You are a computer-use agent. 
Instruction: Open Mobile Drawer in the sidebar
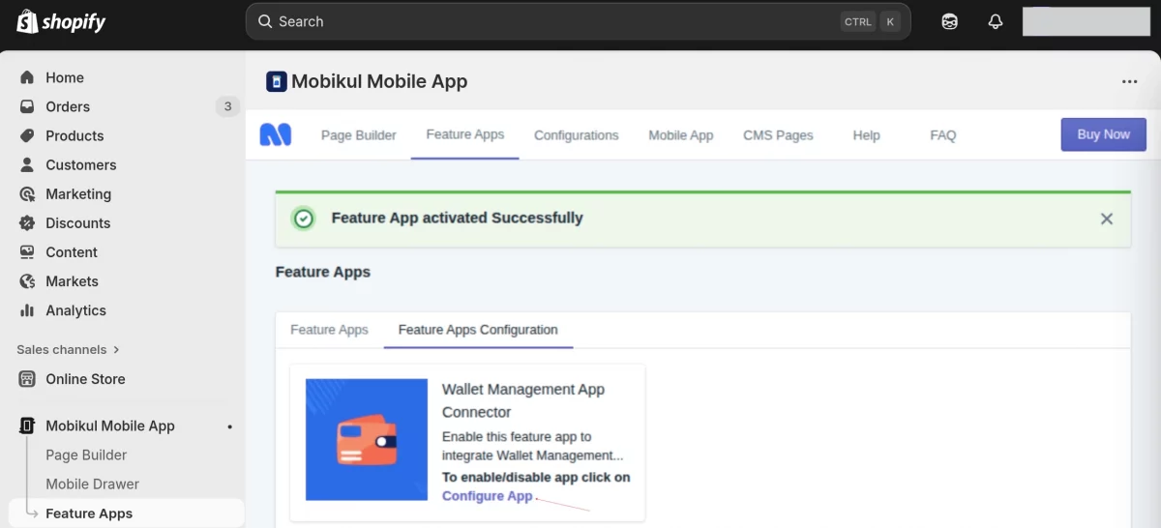tap(92, 484)
